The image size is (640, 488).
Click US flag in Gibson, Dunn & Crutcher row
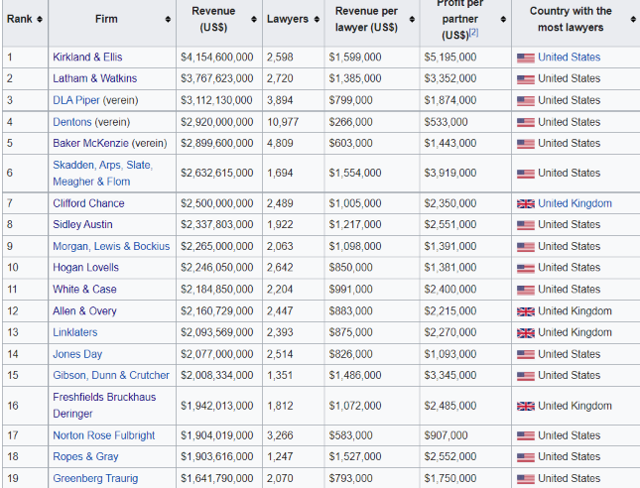tap(526, 376)
